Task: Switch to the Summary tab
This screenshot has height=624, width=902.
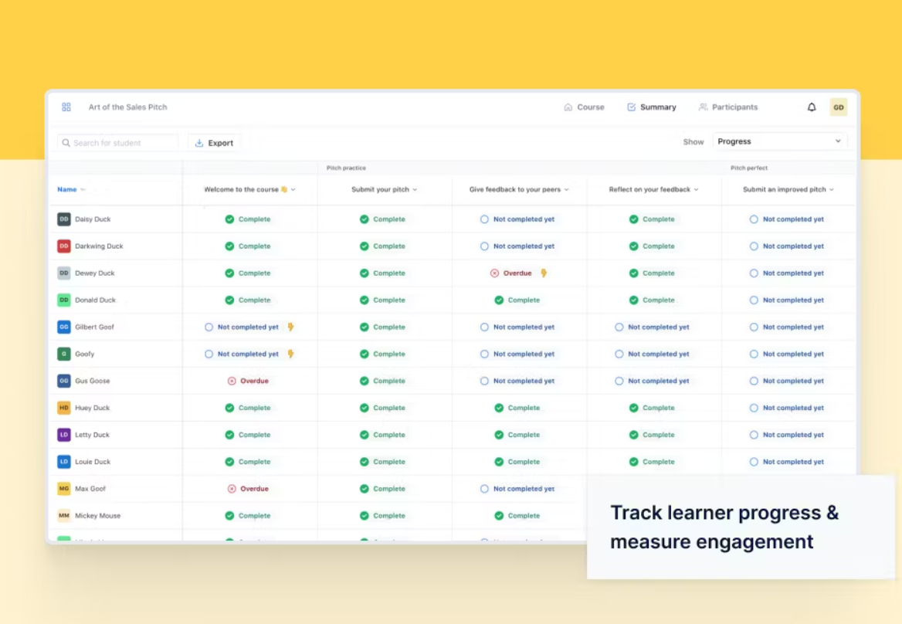Action: 653,107
